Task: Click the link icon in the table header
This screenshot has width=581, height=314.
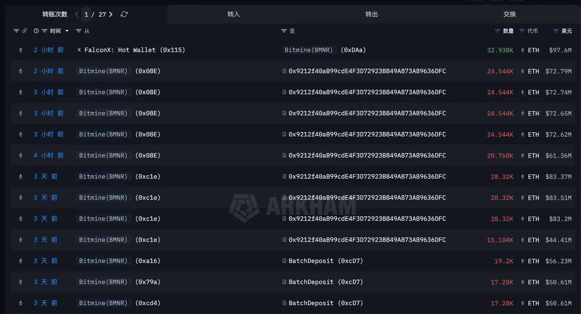Action: pos(24,31)
